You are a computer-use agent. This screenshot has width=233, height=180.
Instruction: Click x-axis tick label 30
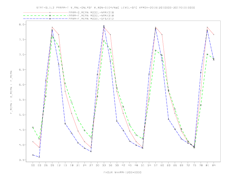97,165
